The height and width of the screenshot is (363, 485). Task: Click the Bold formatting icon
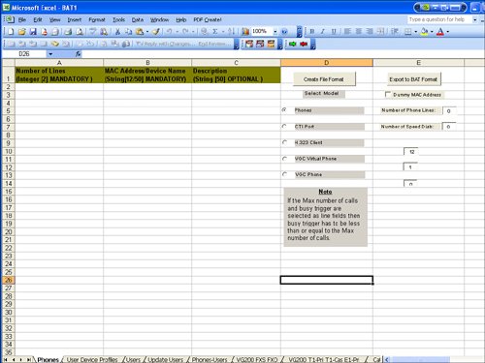point(312,31)
